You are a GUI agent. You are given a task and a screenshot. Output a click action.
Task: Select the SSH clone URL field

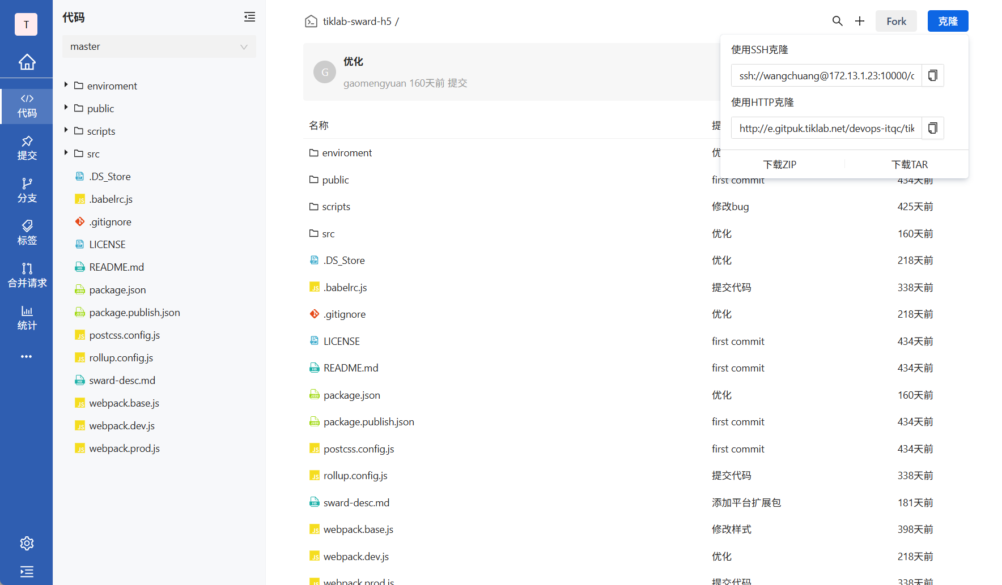point(826,75)
